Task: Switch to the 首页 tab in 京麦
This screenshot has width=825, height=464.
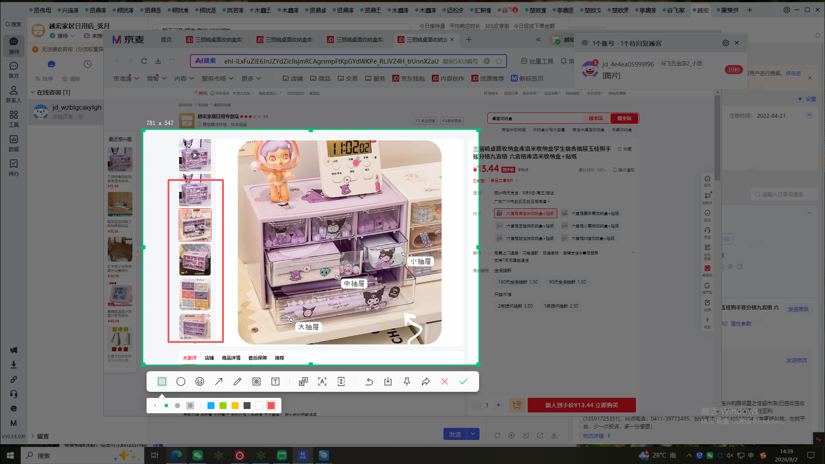Action: [x=166, y=40]
